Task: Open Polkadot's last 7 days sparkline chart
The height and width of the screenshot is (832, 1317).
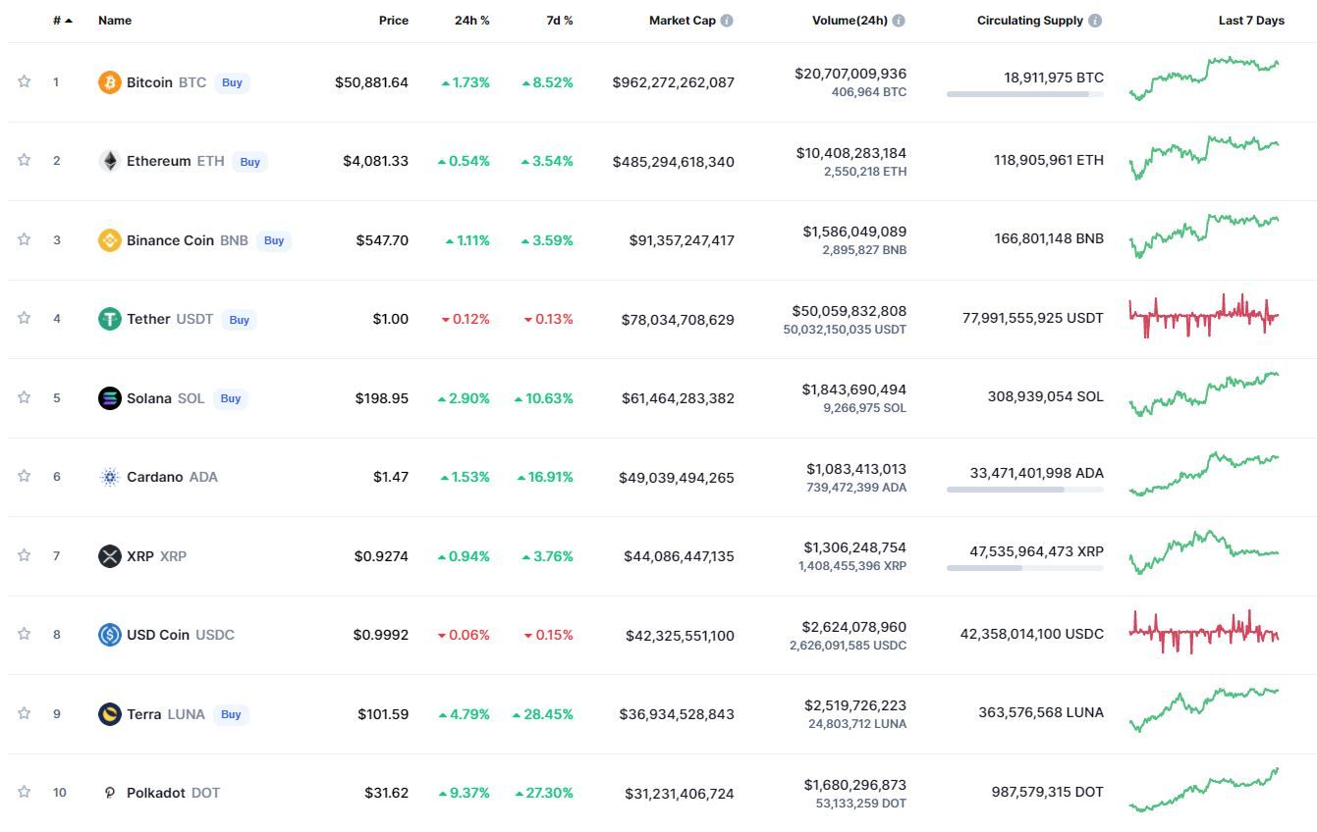Action: [1204, 790]
